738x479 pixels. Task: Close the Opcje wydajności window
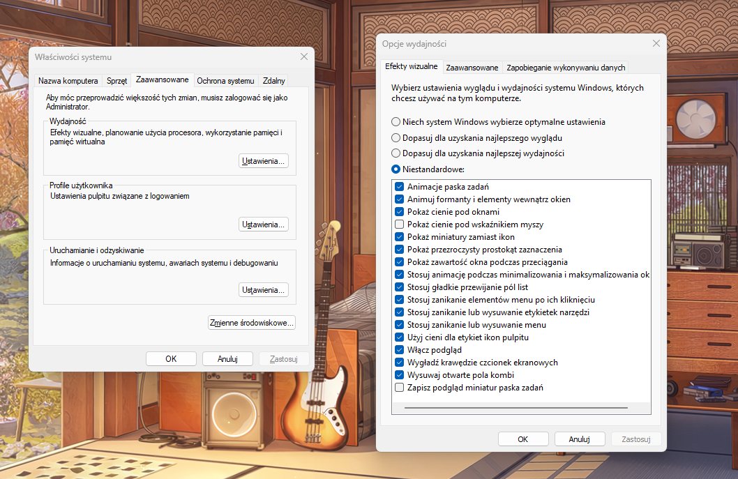(x=656, y=44)
